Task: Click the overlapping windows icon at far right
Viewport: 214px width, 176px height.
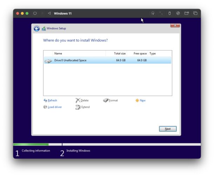Action: click(195, 13)
